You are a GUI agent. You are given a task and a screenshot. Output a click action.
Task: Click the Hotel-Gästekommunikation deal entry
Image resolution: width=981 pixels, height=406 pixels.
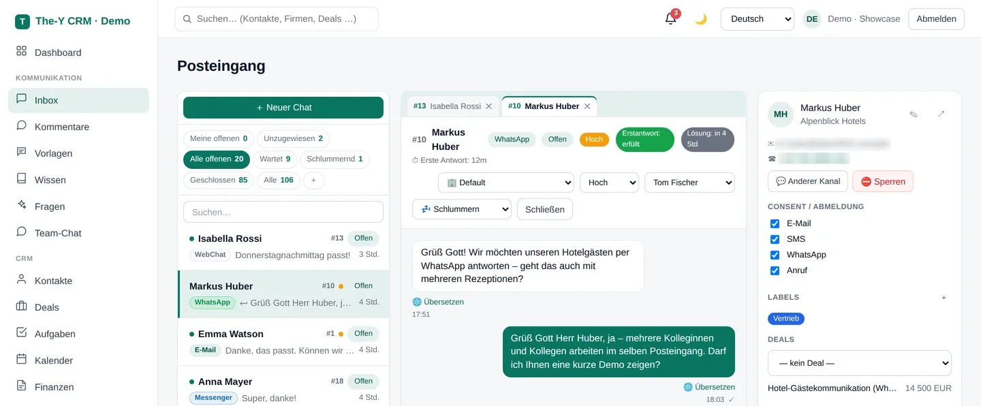pos(860,388)
